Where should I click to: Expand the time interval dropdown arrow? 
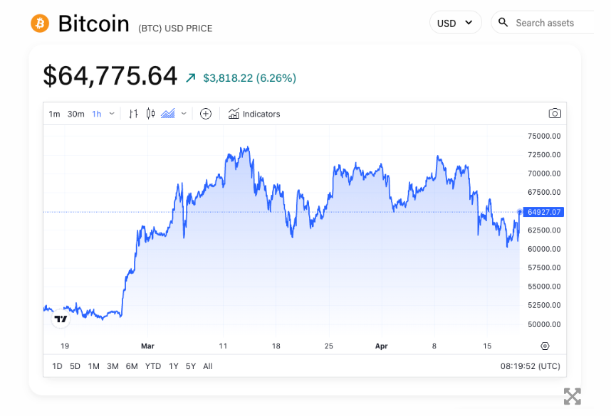(112, 114)
